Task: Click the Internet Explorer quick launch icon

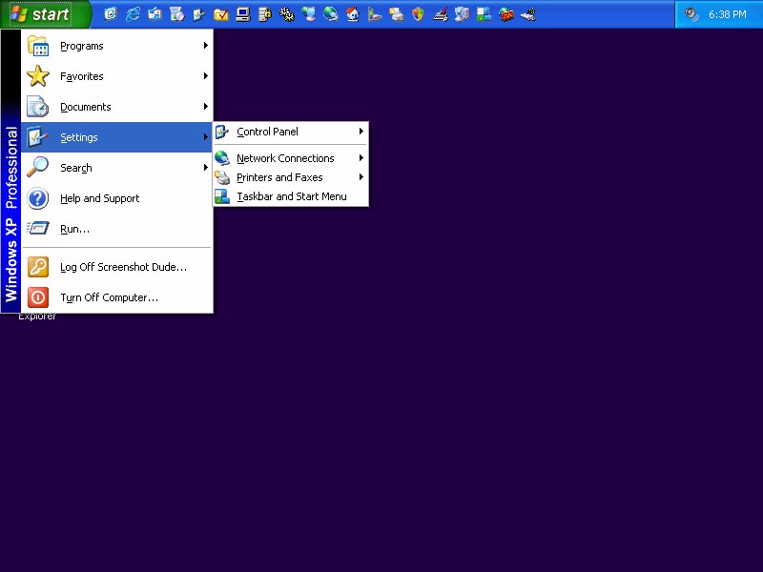Action: coord(133,14)
